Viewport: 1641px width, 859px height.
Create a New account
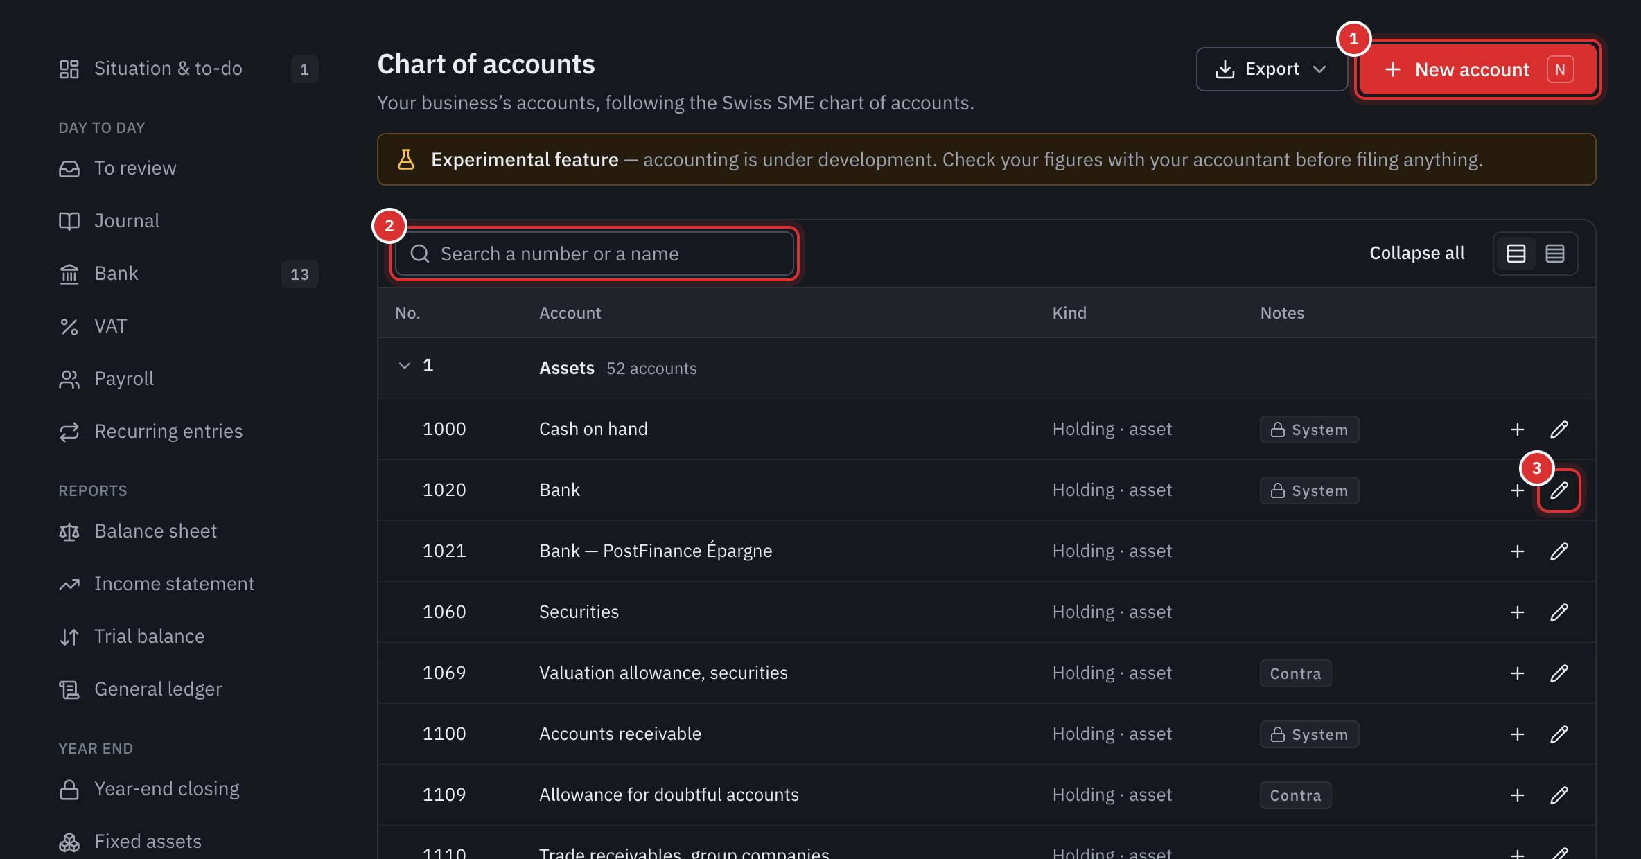pos(1477,69)
